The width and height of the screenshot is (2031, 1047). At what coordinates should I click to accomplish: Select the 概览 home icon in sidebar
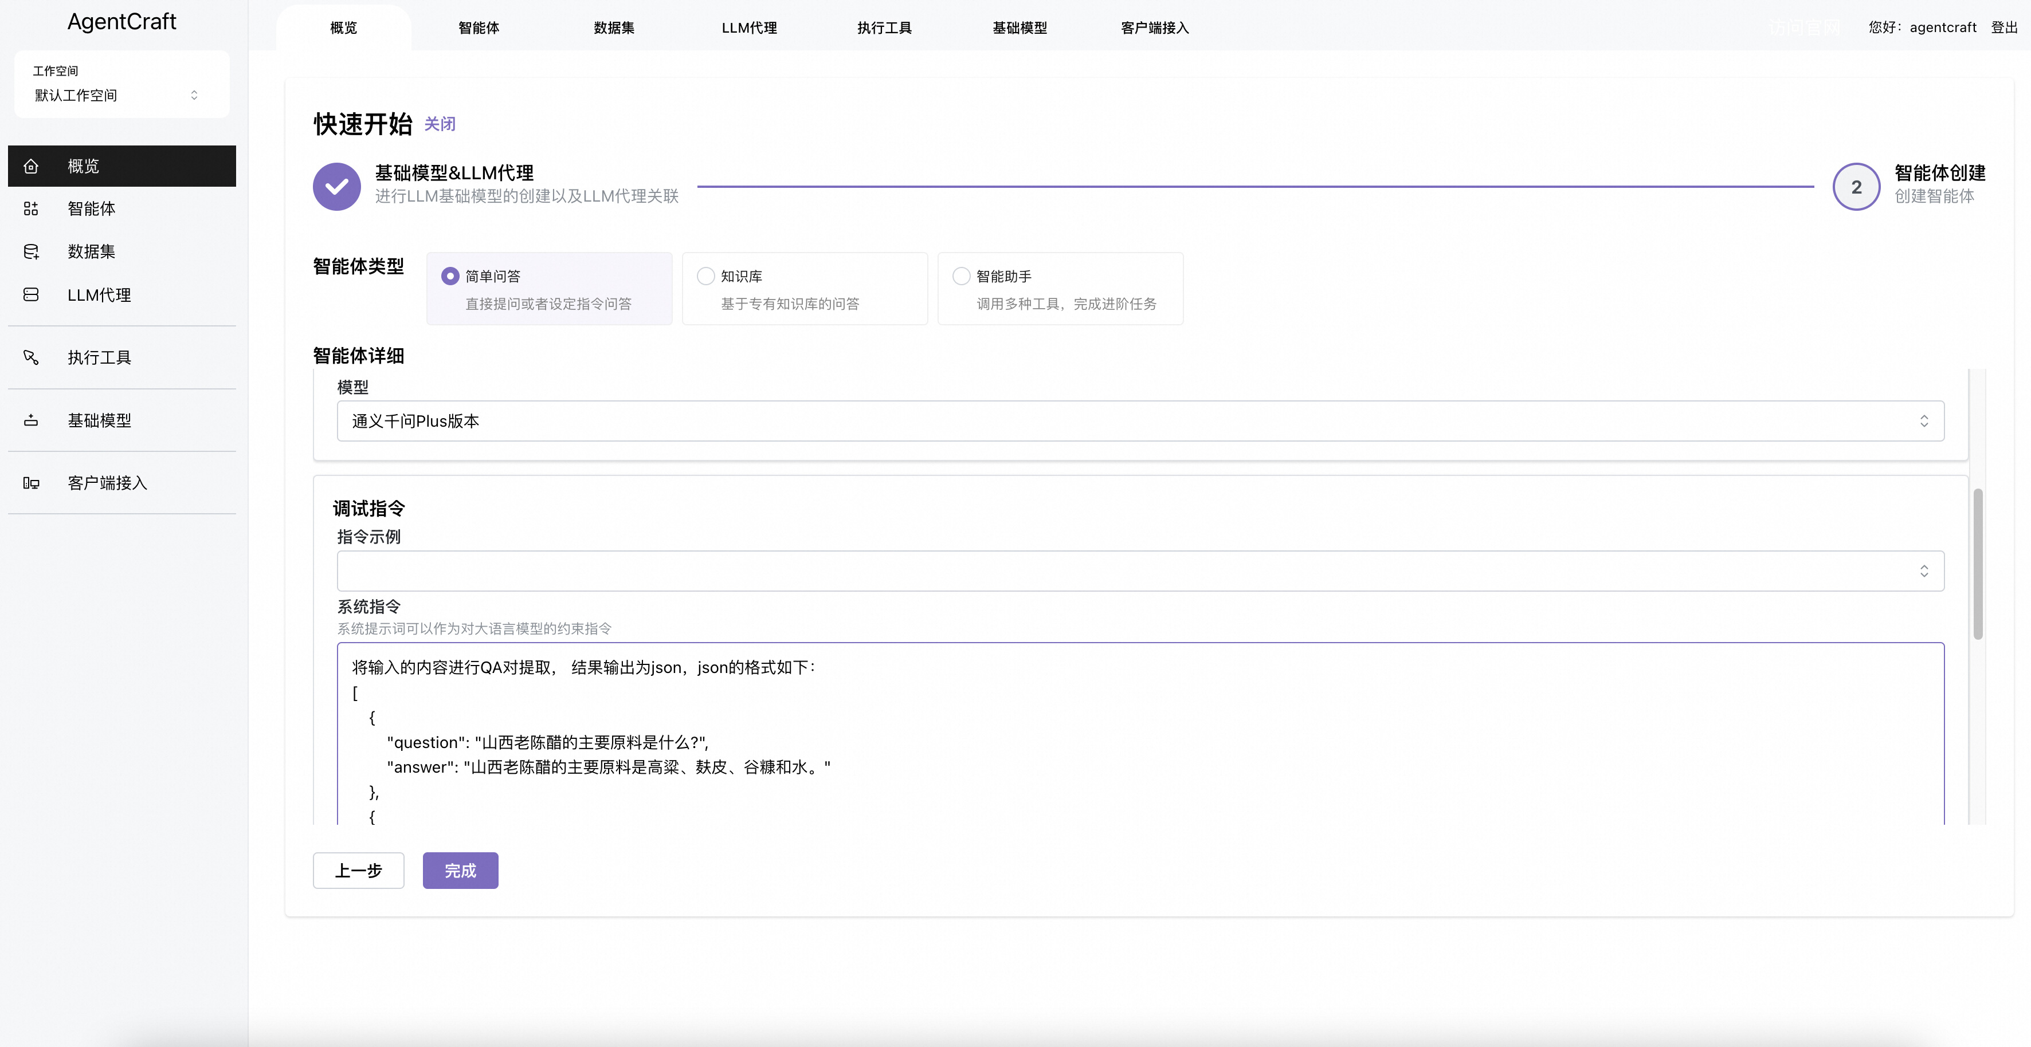32,166
